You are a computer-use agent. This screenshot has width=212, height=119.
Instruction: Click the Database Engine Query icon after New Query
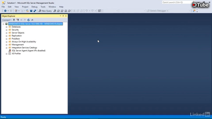pyautogui.click(x=55, y=11)
